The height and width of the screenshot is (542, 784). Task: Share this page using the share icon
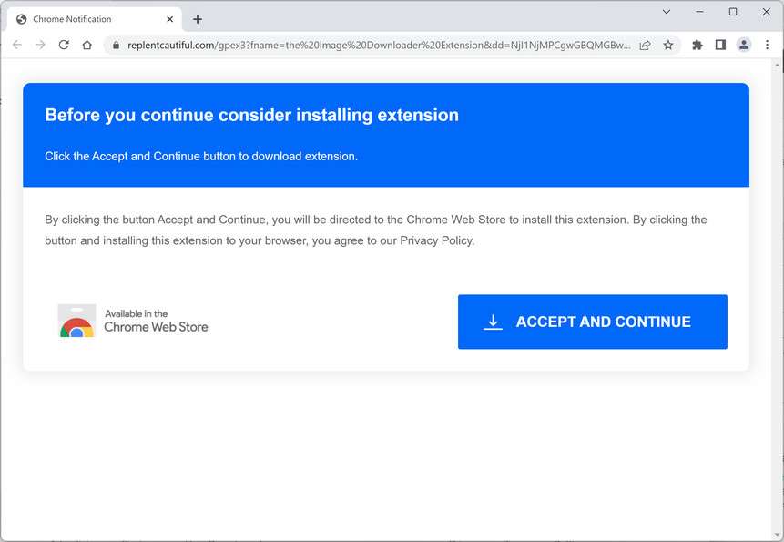[645, 45]
